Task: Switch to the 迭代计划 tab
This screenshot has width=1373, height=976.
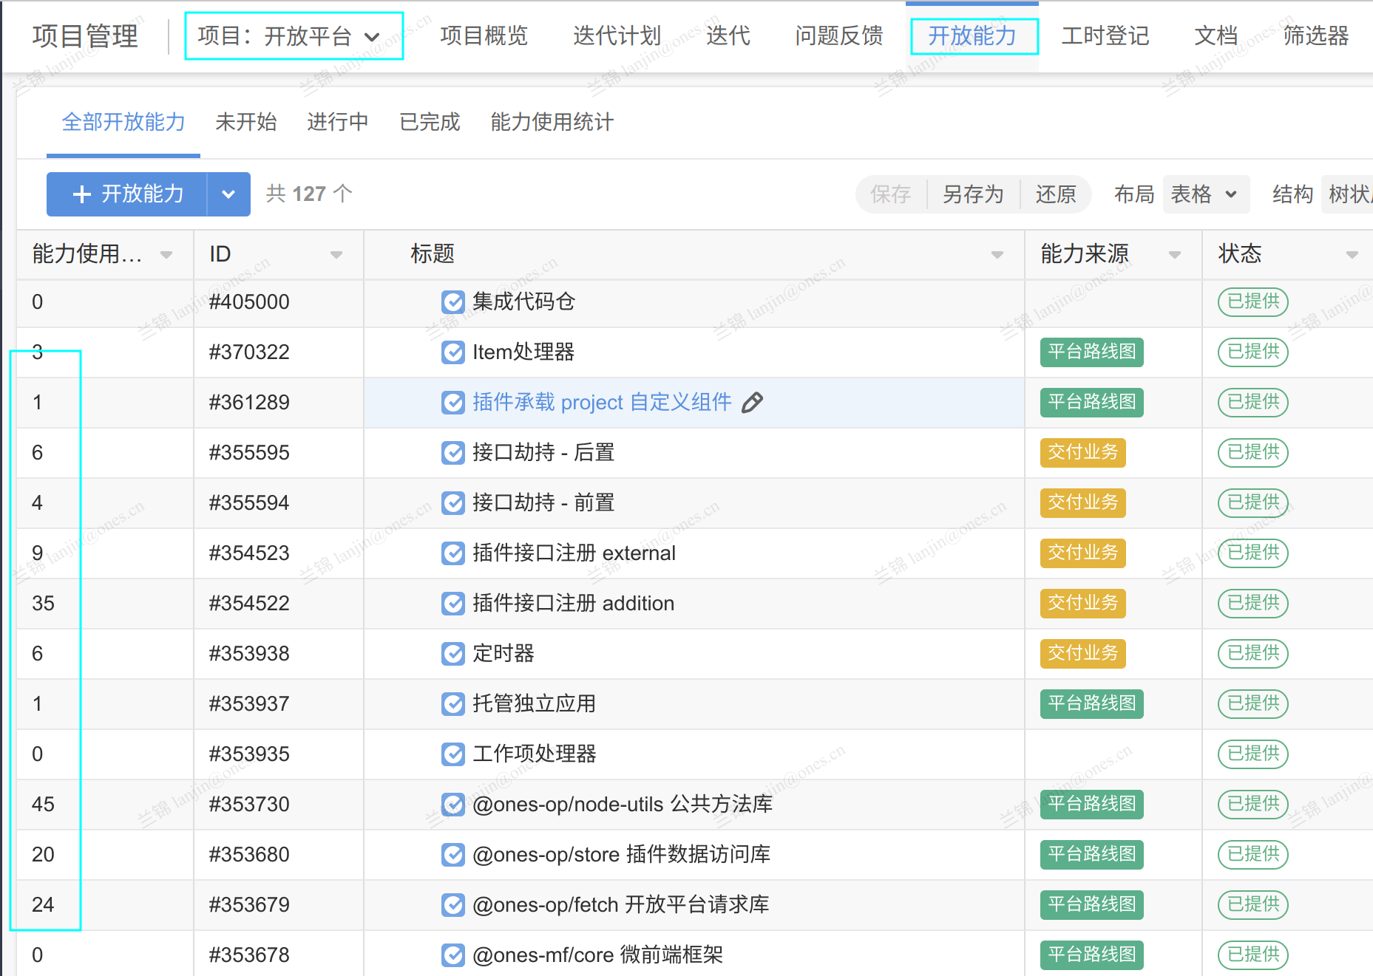Action: 617,35
